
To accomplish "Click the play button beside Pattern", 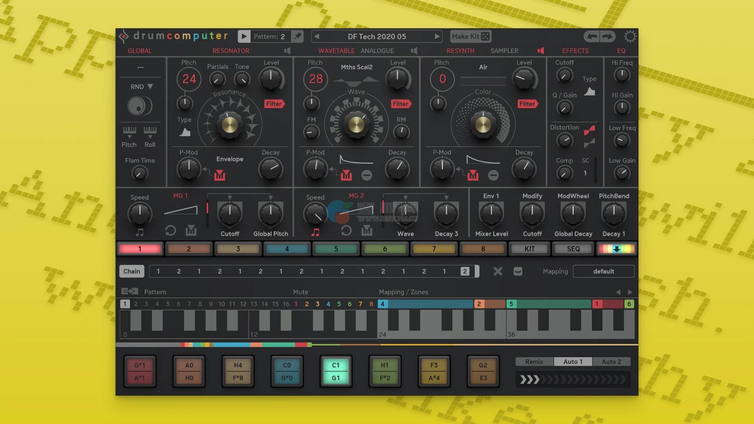I will point(244,37).
